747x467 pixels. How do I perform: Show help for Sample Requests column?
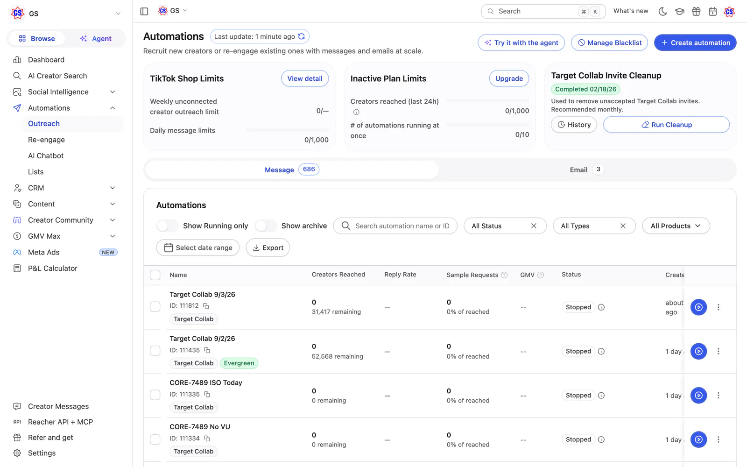click(x=504, y=275)
